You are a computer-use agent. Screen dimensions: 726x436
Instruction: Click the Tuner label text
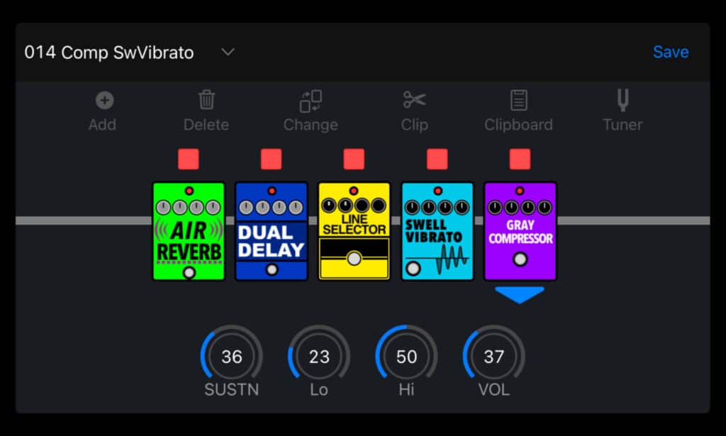[622, 125]
